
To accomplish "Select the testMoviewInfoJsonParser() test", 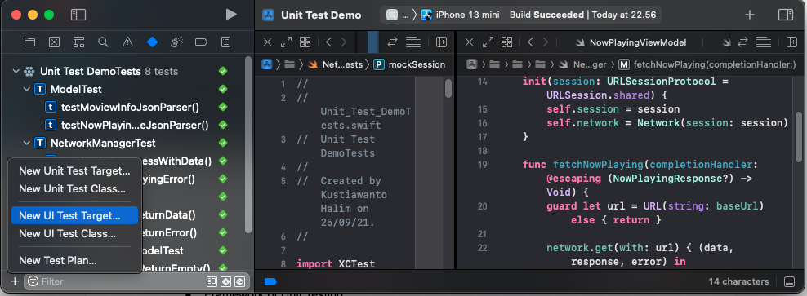I will click(130, 108).
